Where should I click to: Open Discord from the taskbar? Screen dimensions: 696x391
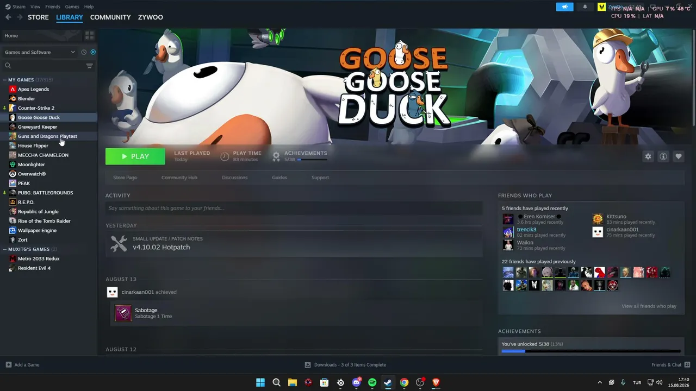(356, 382)
